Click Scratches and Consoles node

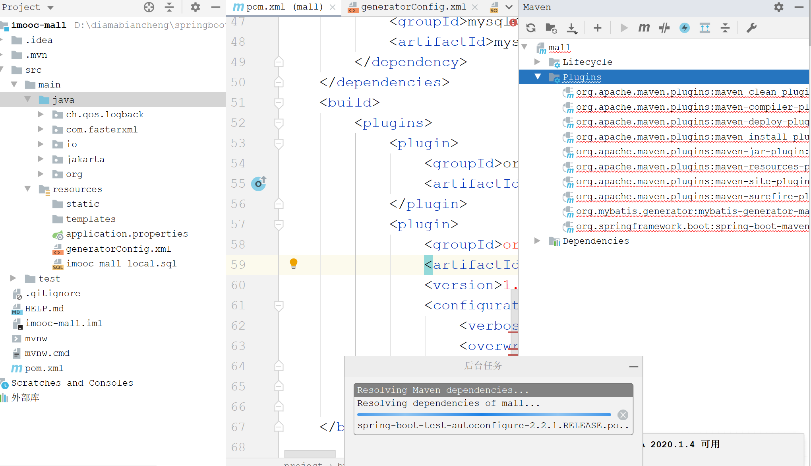tap(72, 383)
